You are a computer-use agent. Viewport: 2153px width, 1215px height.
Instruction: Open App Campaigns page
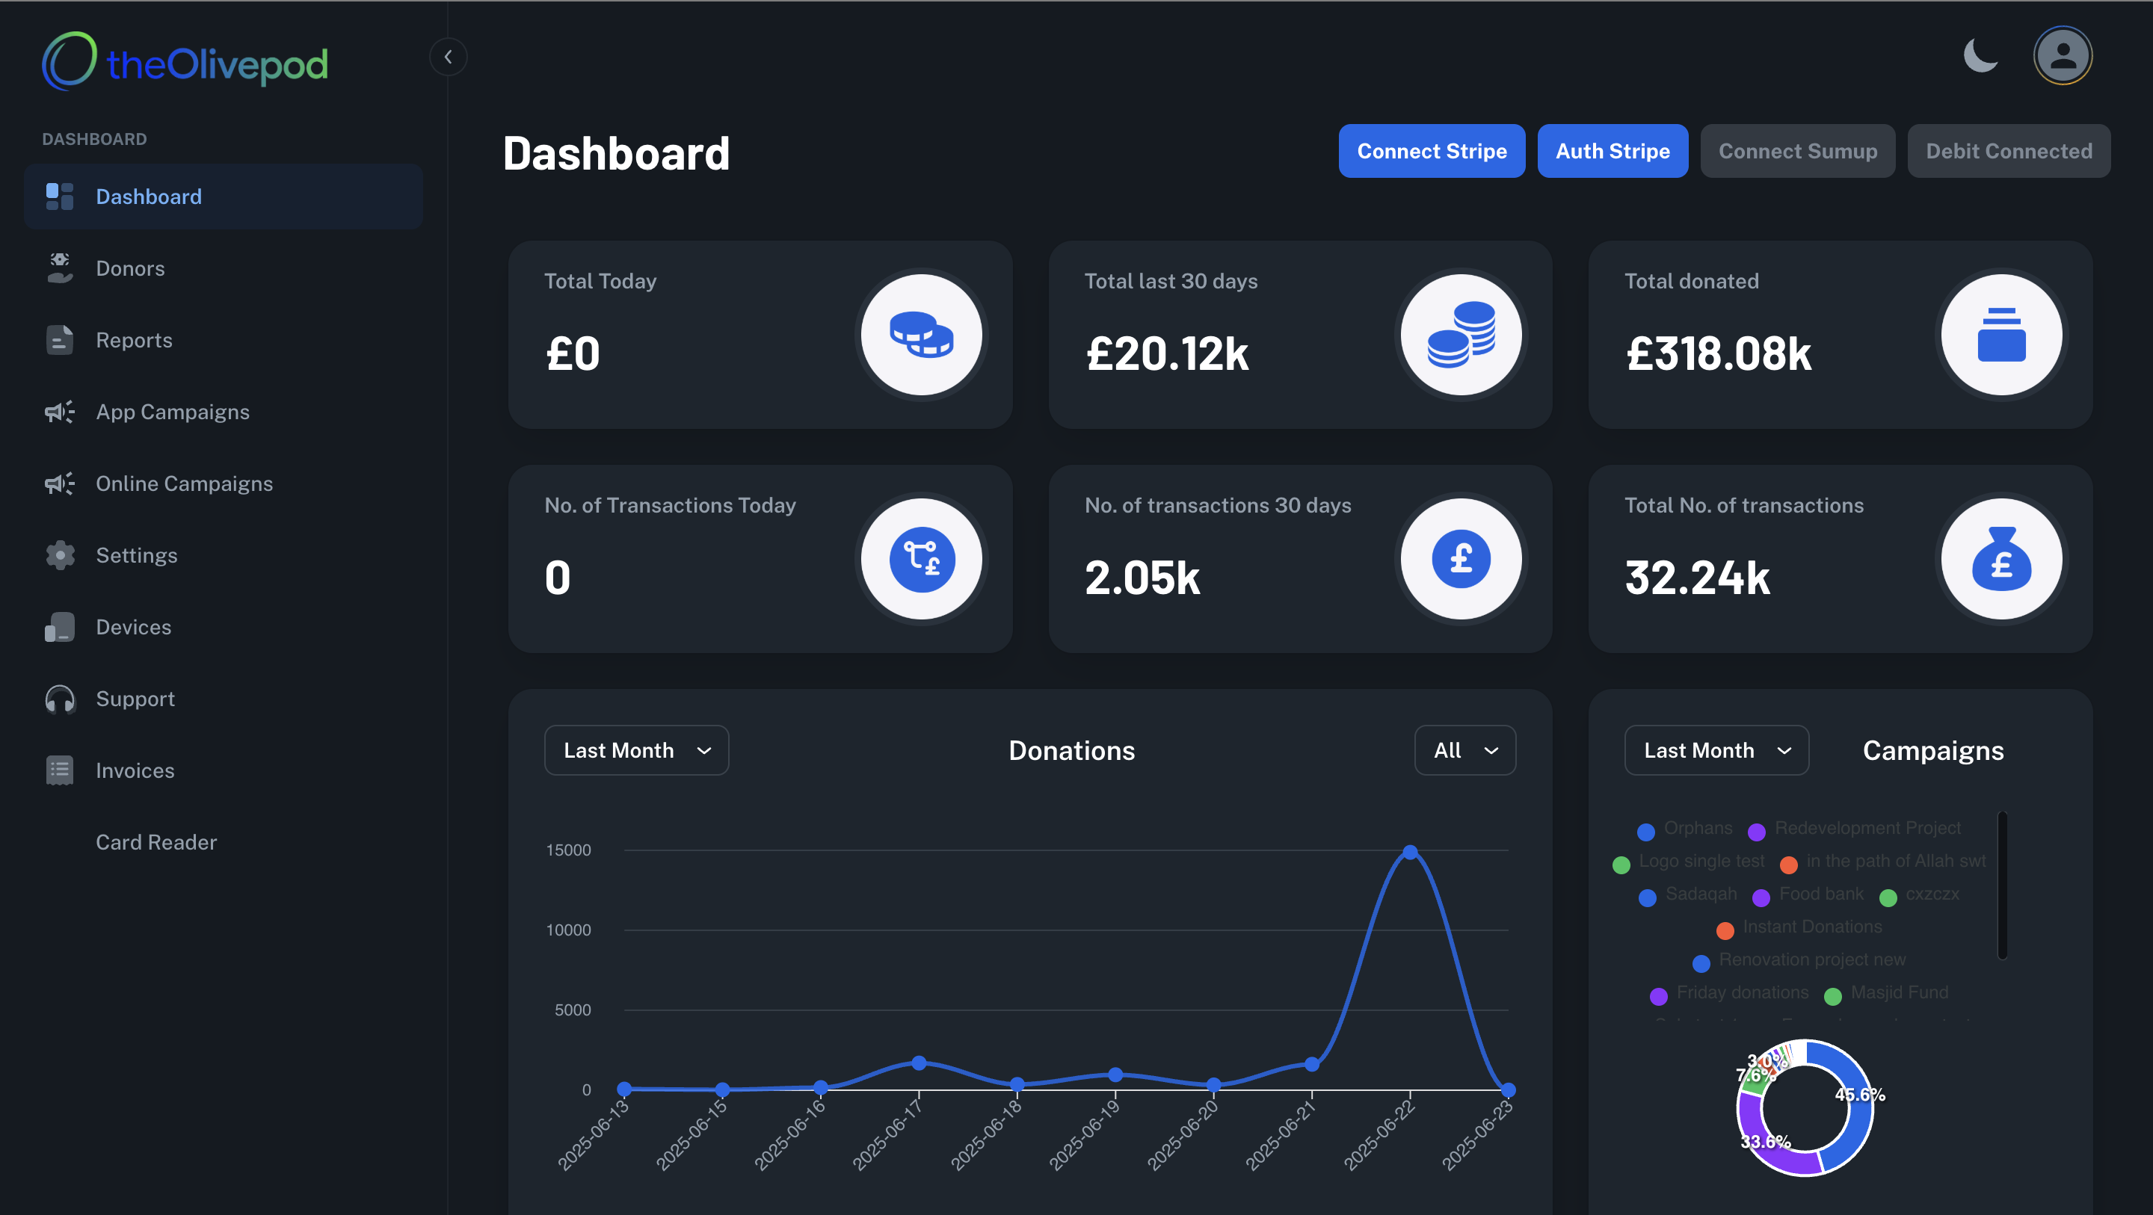pos(224,412)
